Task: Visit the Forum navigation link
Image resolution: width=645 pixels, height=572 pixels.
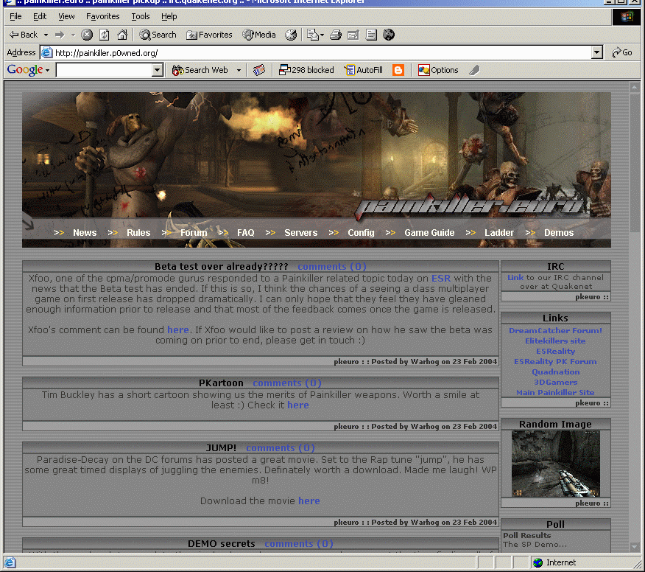Action: coord(194,233)
